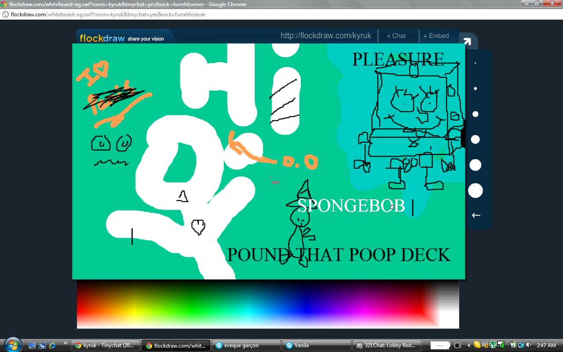Click the Show Desktop quick launch icon

pyautogui.click(x=32, y=345)
